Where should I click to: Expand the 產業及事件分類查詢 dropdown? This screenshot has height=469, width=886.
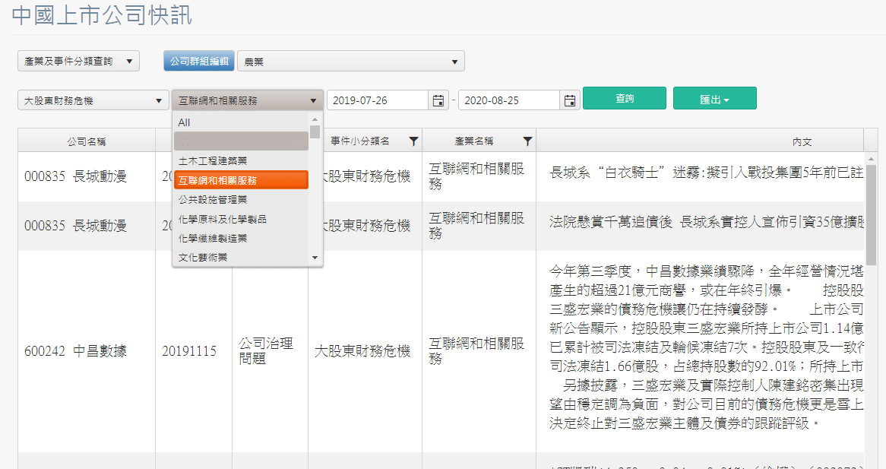pos(78,62)
